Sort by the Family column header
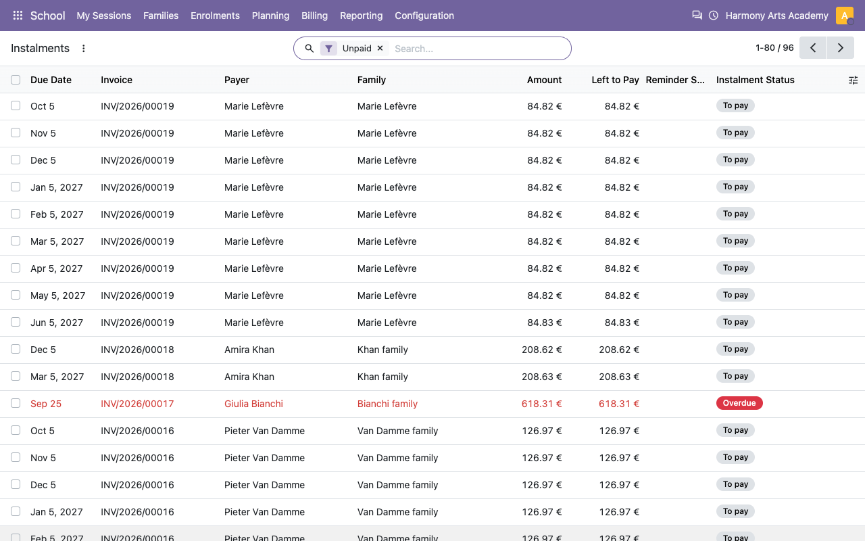 (372, 80)
